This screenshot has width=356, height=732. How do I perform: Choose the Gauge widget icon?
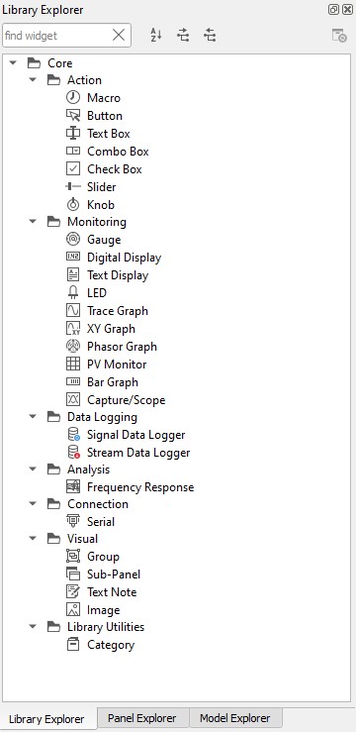pos(73,240)
